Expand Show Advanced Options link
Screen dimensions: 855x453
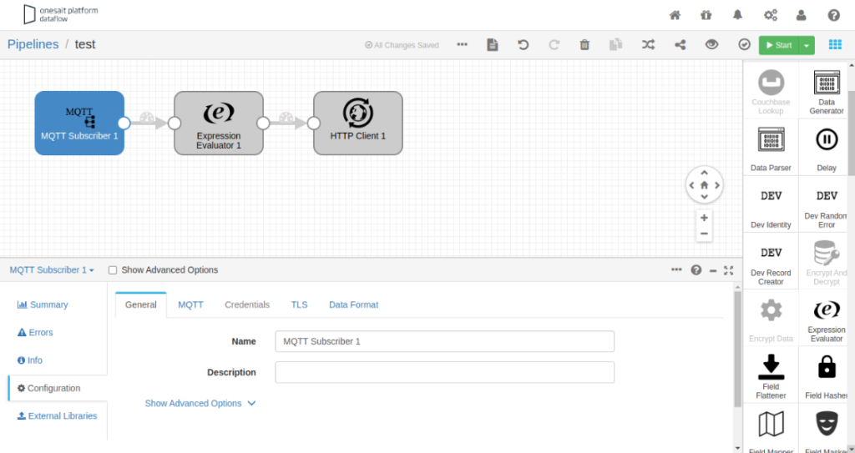click(x=200, y=404)
